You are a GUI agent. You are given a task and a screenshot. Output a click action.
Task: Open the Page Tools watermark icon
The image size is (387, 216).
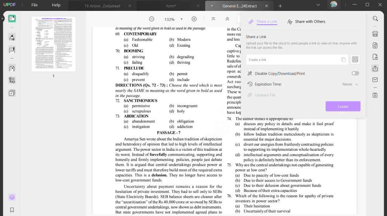tap(12, 93)
